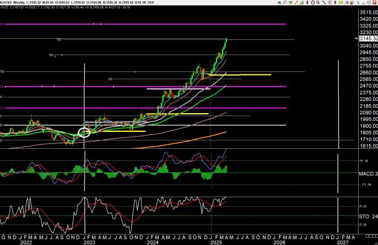Click the 2026 year label on time axis
Screen dimensions: 378x245
coord(279,243)
